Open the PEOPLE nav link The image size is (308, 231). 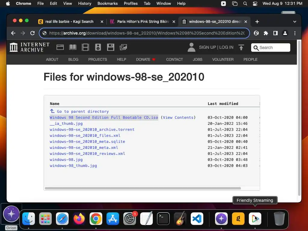coord(250,60)
